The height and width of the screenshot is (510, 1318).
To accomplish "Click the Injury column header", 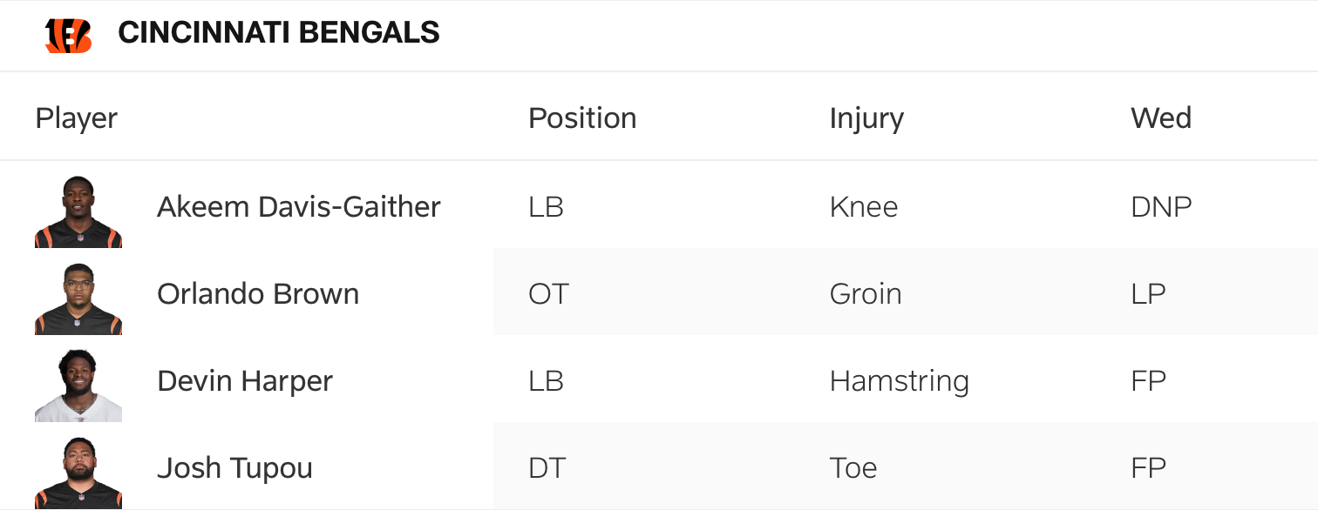I will [x=866, y=118].
